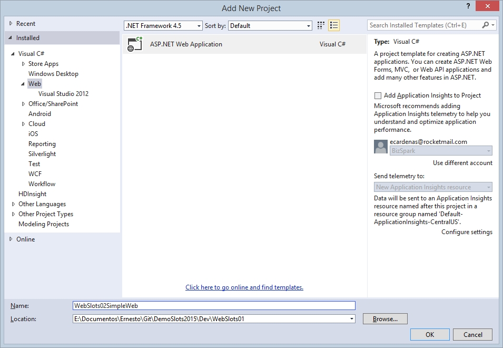Open the Location path dropdown arrow
503x348 pixels.
click(x=352, y=319)
